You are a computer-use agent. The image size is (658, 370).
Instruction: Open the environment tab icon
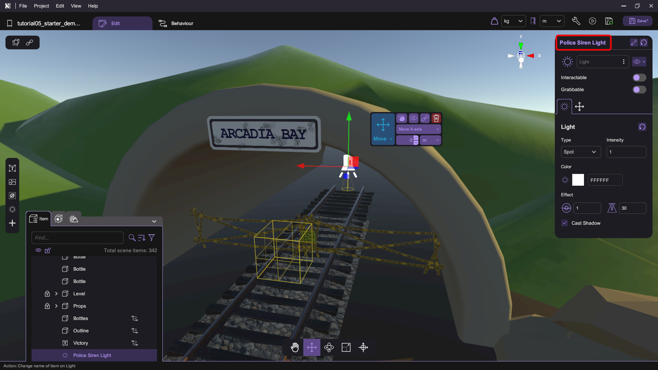[x=74, y=219]
